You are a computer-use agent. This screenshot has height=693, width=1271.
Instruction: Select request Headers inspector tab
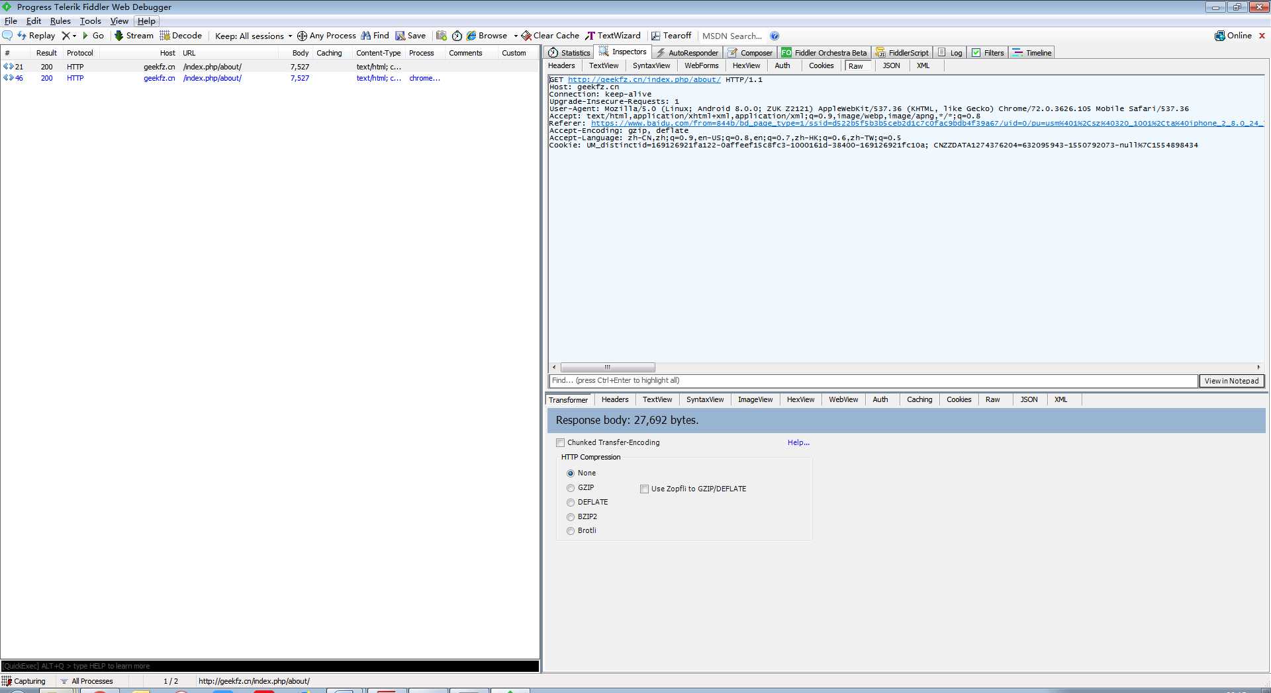click(x=561, y=65)
